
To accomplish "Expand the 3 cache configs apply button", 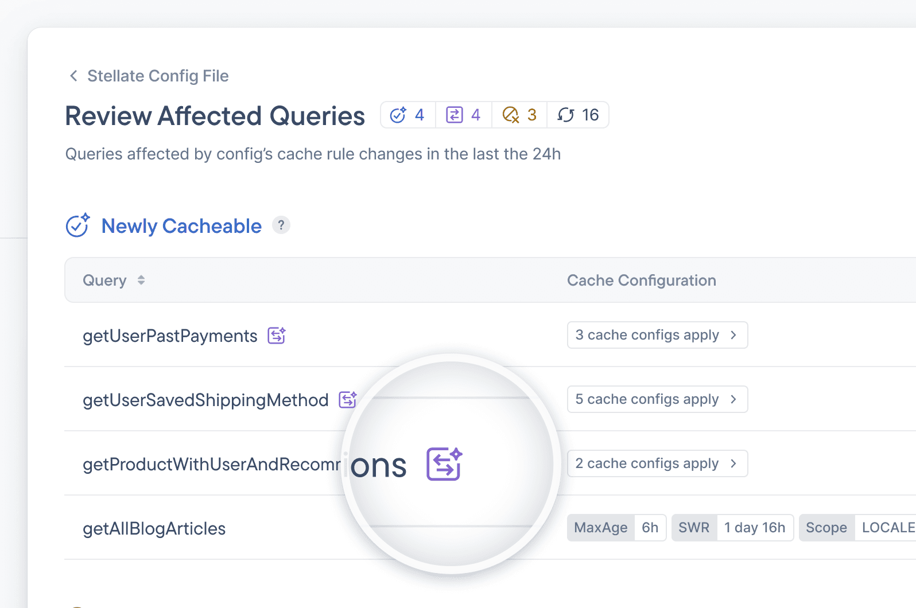I will (657, 335).
